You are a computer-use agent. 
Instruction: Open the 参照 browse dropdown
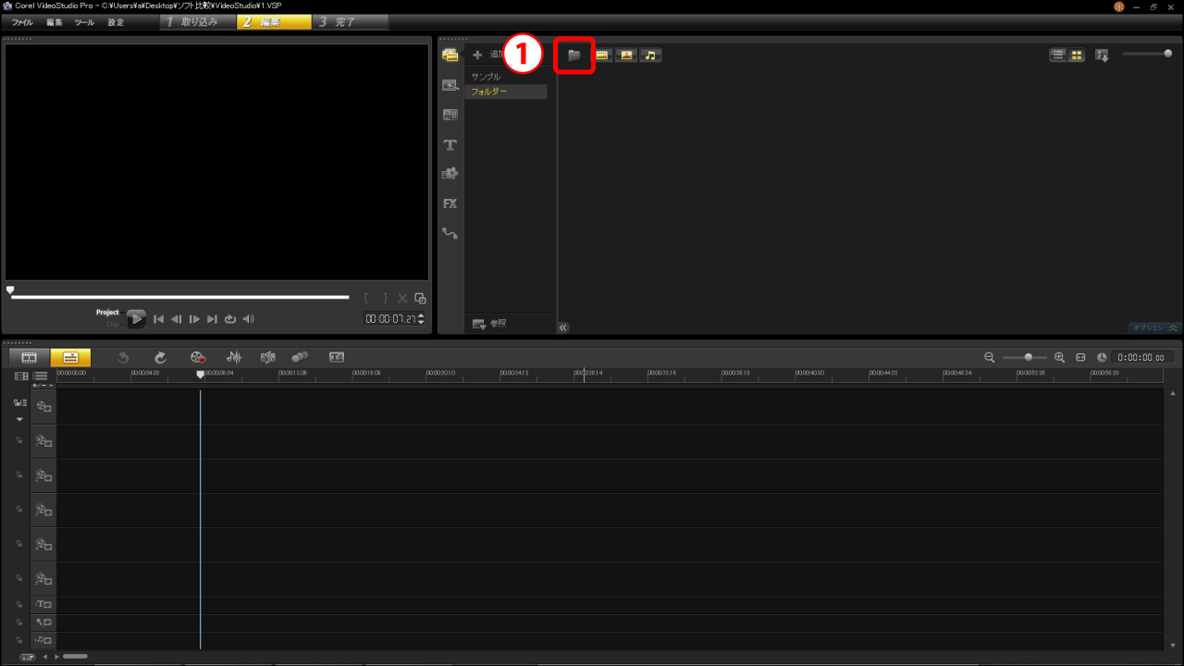point(489,324)
